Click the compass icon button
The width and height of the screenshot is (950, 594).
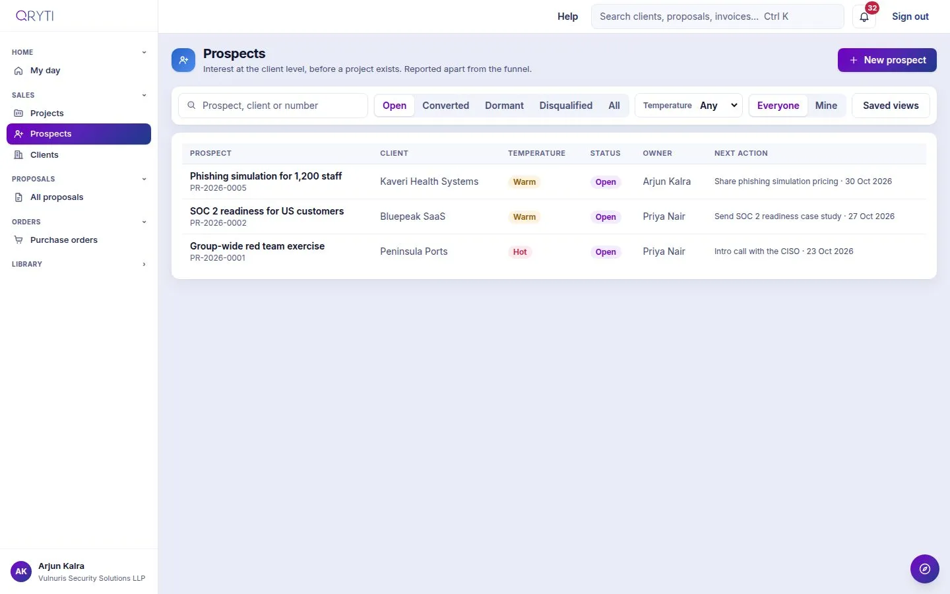pos(925,569)
